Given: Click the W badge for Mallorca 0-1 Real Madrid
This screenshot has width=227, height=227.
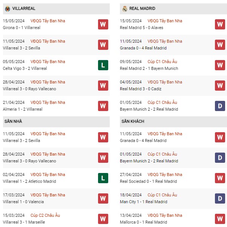Looking at the screenshot, I should point(220,219).
